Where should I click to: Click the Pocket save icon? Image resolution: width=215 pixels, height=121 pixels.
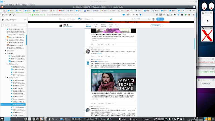click(137, 15)
